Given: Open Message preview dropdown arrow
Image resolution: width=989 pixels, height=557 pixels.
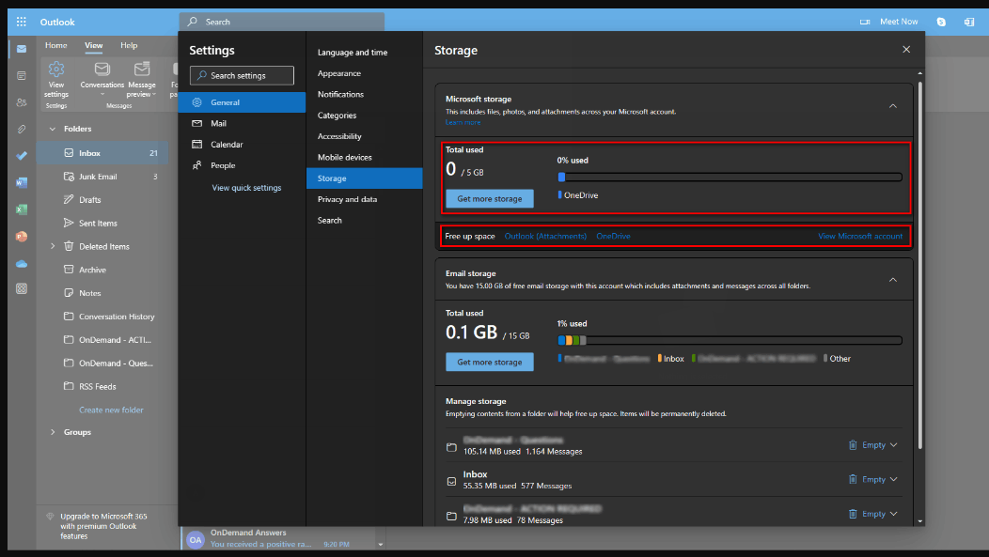Looking at the screenshot, I should [x=154, y=95].
